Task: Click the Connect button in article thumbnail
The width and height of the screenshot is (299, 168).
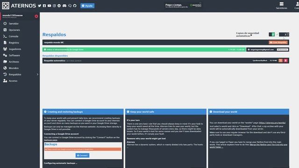Action: [x=82, y=155]
